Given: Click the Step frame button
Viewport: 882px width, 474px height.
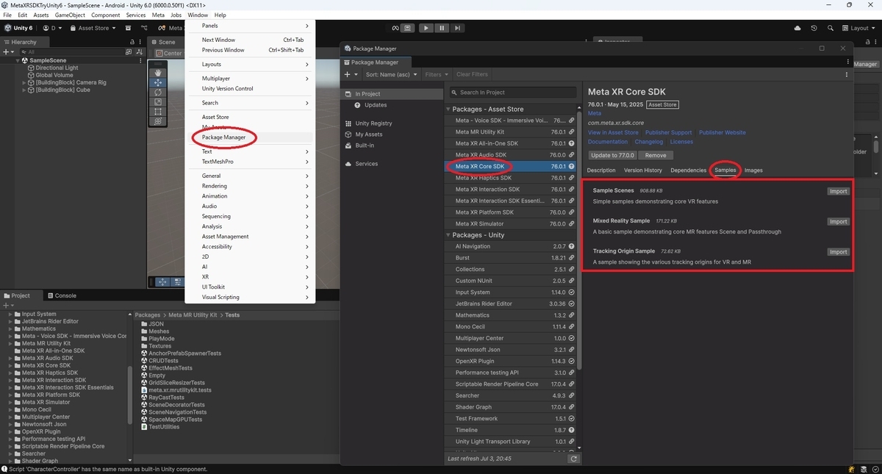Looking at the screenshot, I should 458,28.
